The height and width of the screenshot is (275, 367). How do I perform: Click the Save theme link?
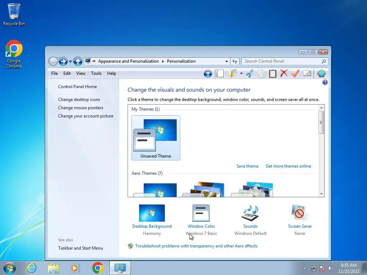point(247,166)
